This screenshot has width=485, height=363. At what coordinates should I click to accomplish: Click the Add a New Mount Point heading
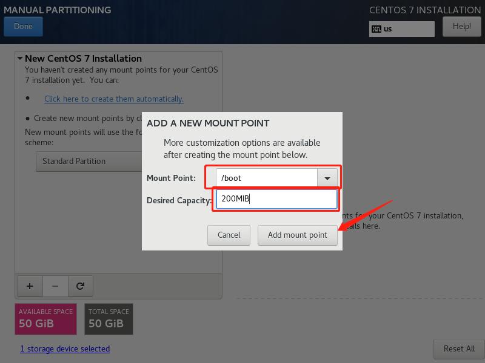pyautogui.click(x=208, y=123)
